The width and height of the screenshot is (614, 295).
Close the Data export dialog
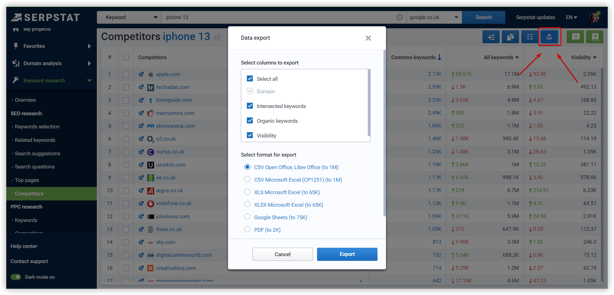[x=368, y=38]
